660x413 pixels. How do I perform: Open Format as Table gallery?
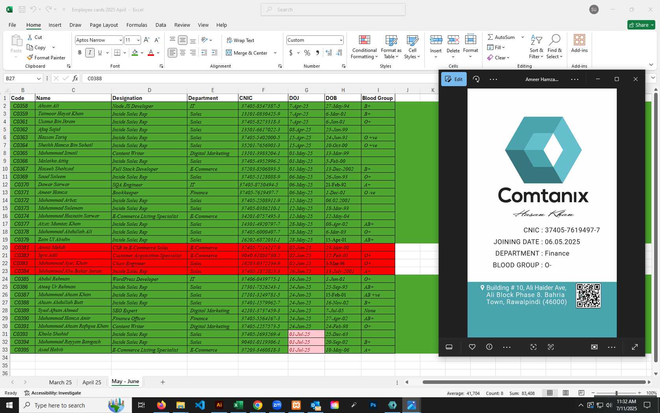click(x=391, y=47)
